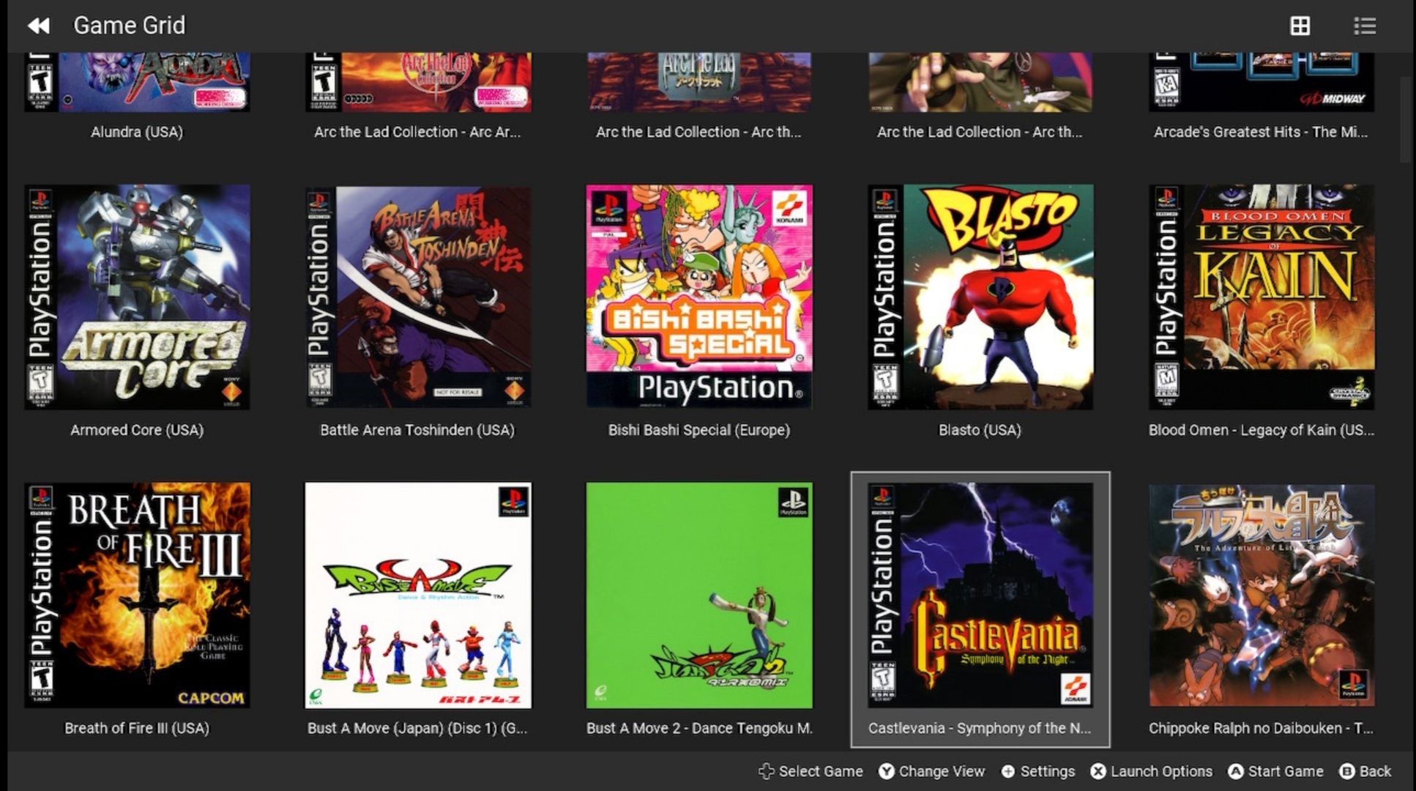This screenshot has height=791, width=1416.
Task: Select Bust A Move 2 Dance Tengoku cover
Action: coord(699,595)
